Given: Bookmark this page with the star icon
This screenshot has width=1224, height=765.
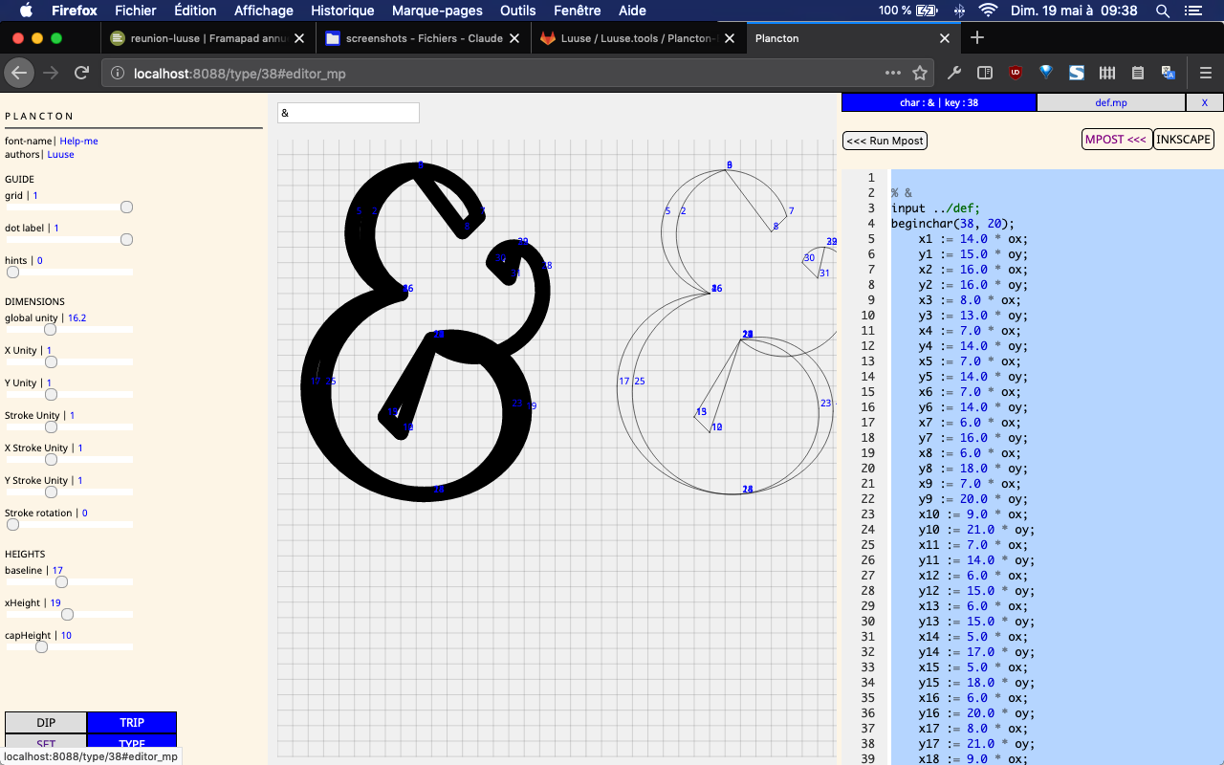Looking at the screenshot, I should pos(920,73).
